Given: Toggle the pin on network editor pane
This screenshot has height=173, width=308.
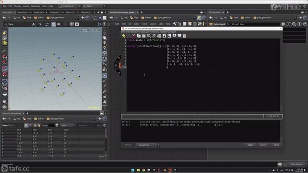Looking at the screenshot, I should tap(199, 18).
